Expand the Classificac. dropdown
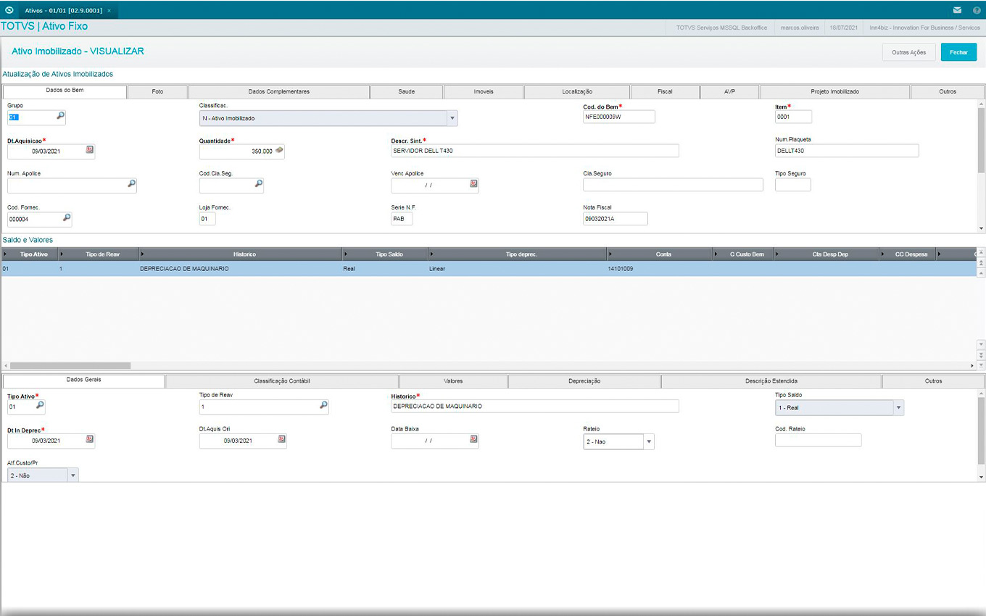986x616 pixels. click(452, 118)
